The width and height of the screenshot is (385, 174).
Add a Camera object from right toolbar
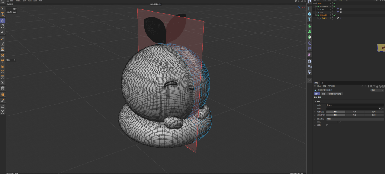(309, 67)
